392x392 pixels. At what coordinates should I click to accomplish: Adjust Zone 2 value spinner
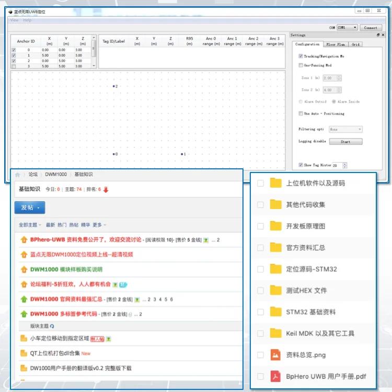point(339,90)
